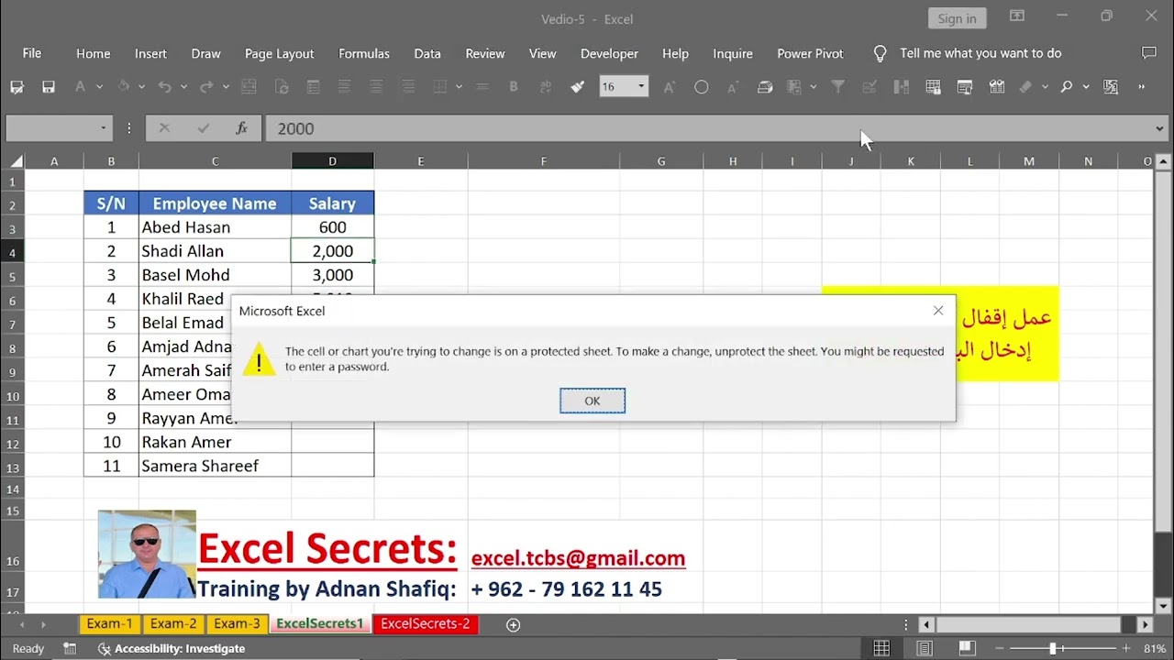This screenshot has width=1174, height=660.
Task: Select column D header
Action: pyautogui.click(x=332, y=161)
